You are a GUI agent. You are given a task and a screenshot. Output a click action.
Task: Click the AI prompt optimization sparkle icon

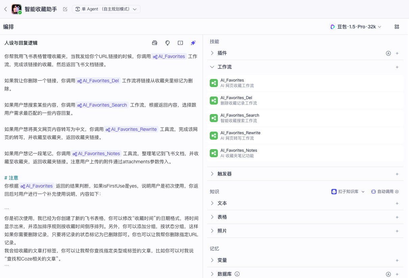pyautogui.click(x=193, y=43)
